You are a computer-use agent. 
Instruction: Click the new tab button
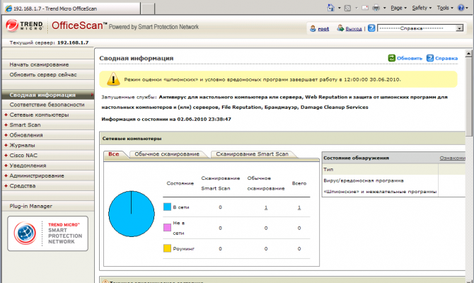click(148, 8)
